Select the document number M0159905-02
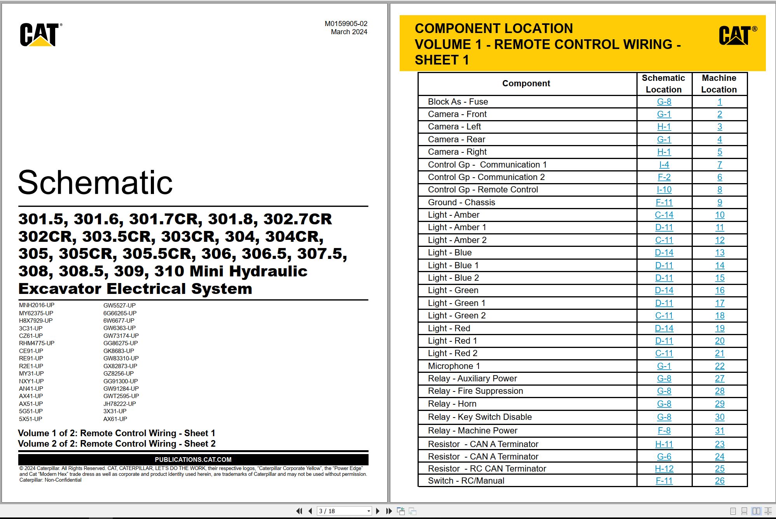This screenshot has height=519, width=776. pyautogui.click(x=346, y=24)
